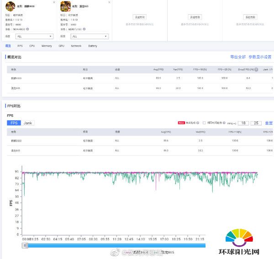
Task: Click help icon after the checkbox label
Action: (x=224, y=123)
